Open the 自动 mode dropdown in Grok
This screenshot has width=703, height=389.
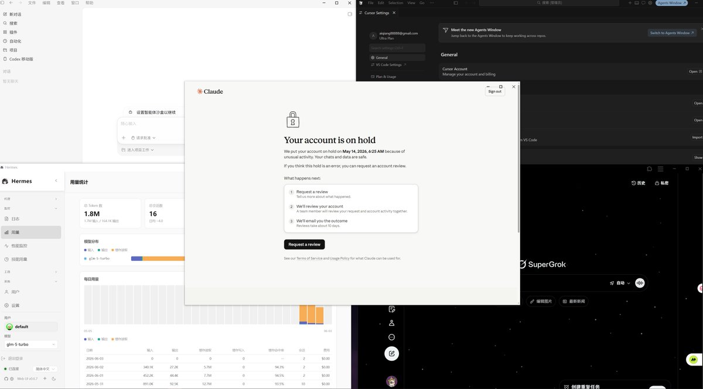pyautogui.click(x=620, y=283)
